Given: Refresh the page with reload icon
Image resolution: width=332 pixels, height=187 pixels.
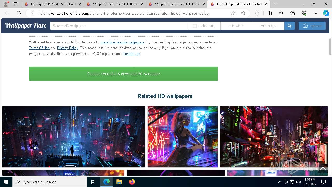Looking at the screenshot, I should 19,13.
